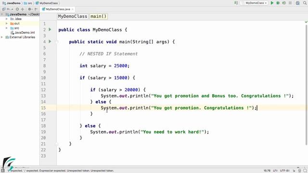Click the scroll-from-source target icon
Screen dimensions: 308x173
[17, 9]
